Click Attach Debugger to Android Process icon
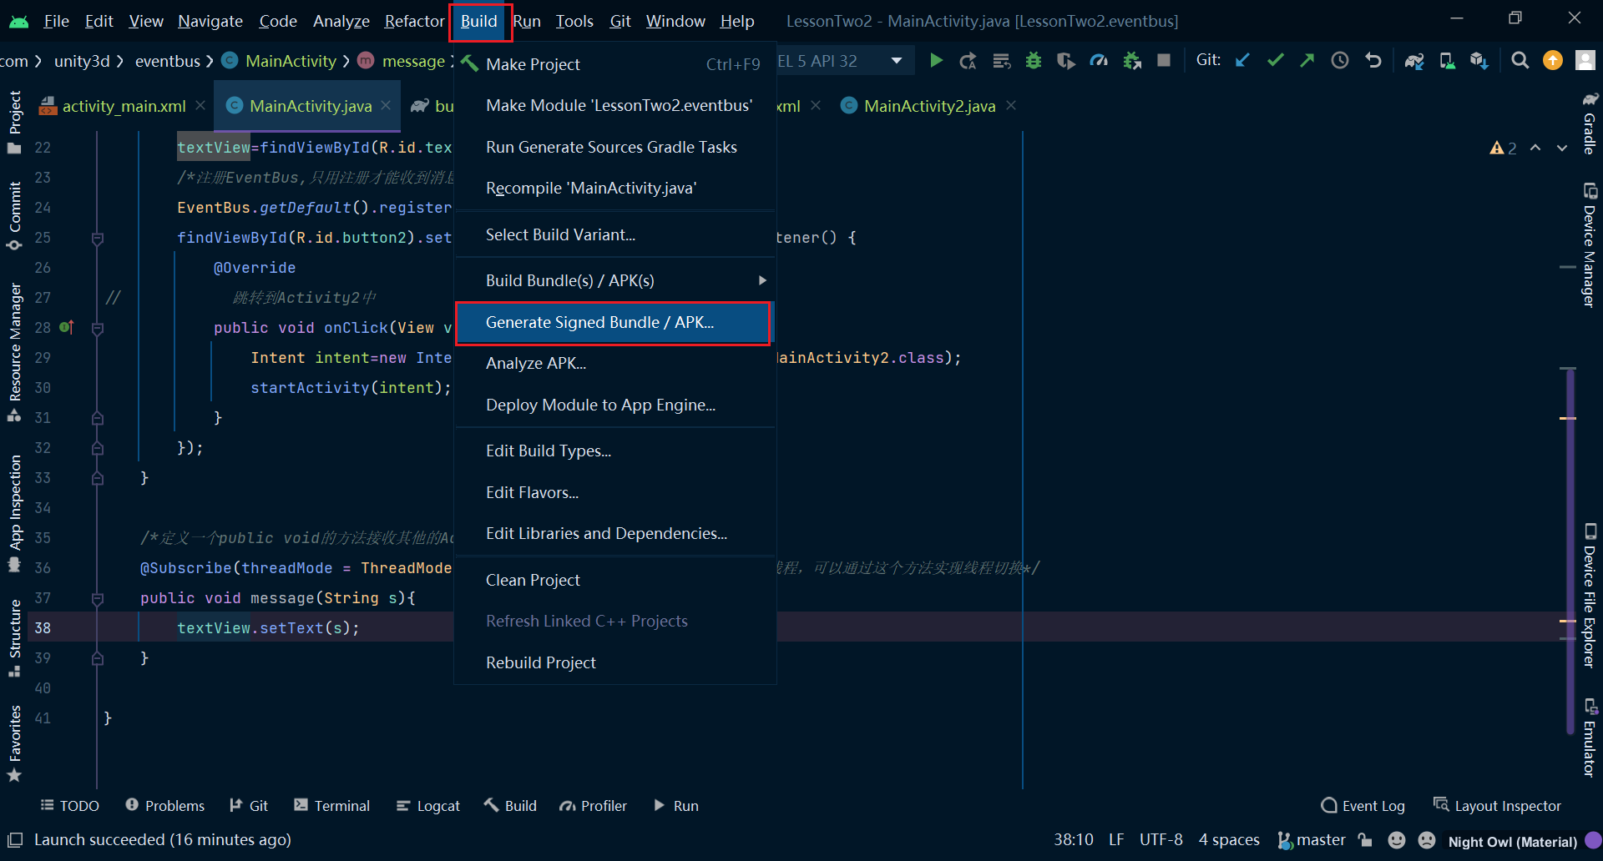 [1132, 61]
